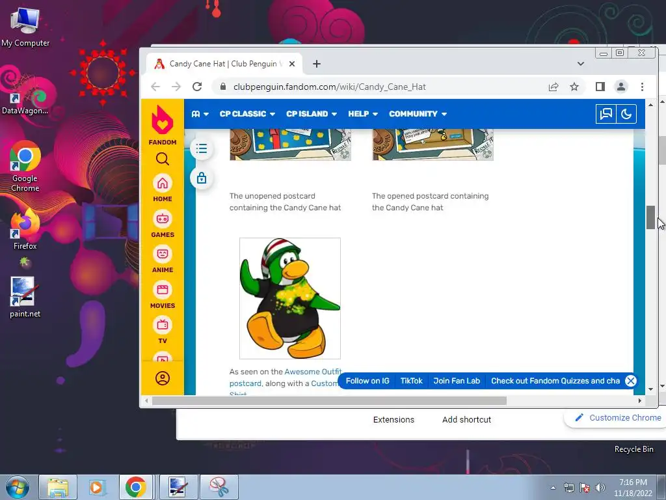This screenshot has width=666, height=500.
Task: Open the Fandom logo home
Action: 162,124
